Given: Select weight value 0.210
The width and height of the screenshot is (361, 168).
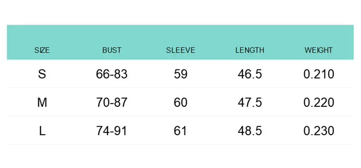Looking at the screenshot, I should coord(319,74).
